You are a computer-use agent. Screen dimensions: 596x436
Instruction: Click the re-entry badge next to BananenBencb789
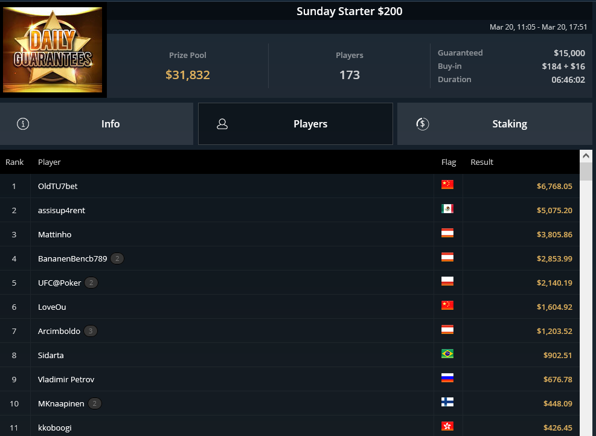(117, 258)
